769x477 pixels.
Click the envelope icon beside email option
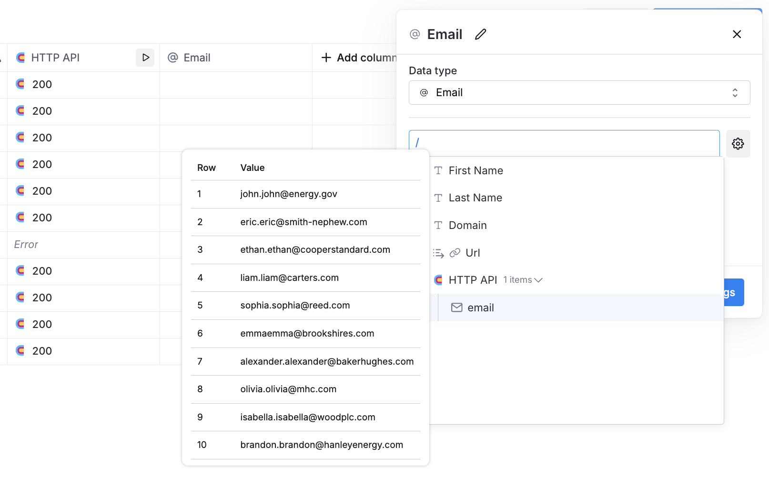[457, 308]
